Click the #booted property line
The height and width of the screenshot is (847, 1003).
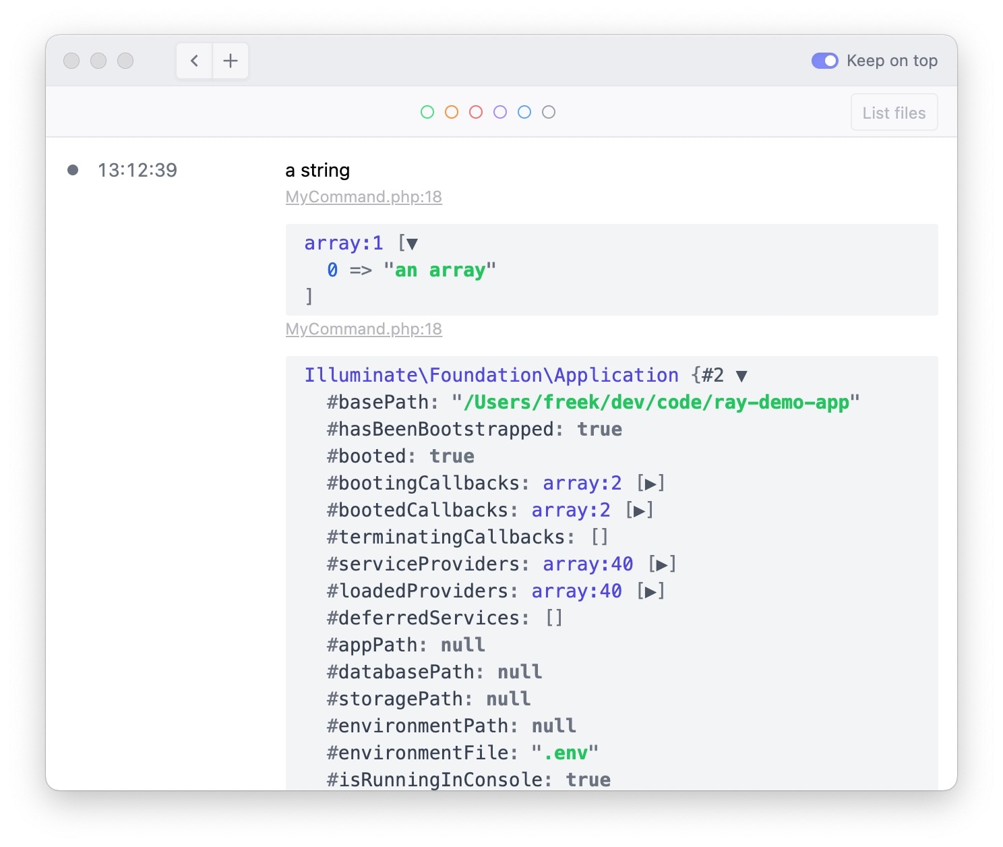(x=400, y=457)
